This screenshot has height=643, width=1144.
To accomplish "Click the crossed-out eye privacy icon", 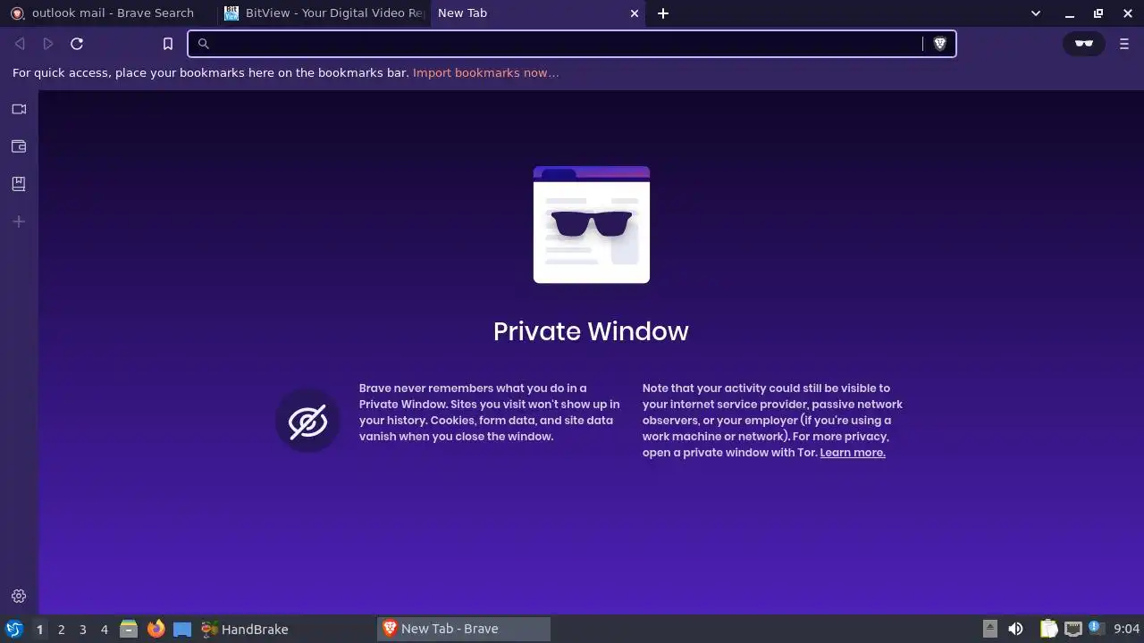I will pos(307,422).
